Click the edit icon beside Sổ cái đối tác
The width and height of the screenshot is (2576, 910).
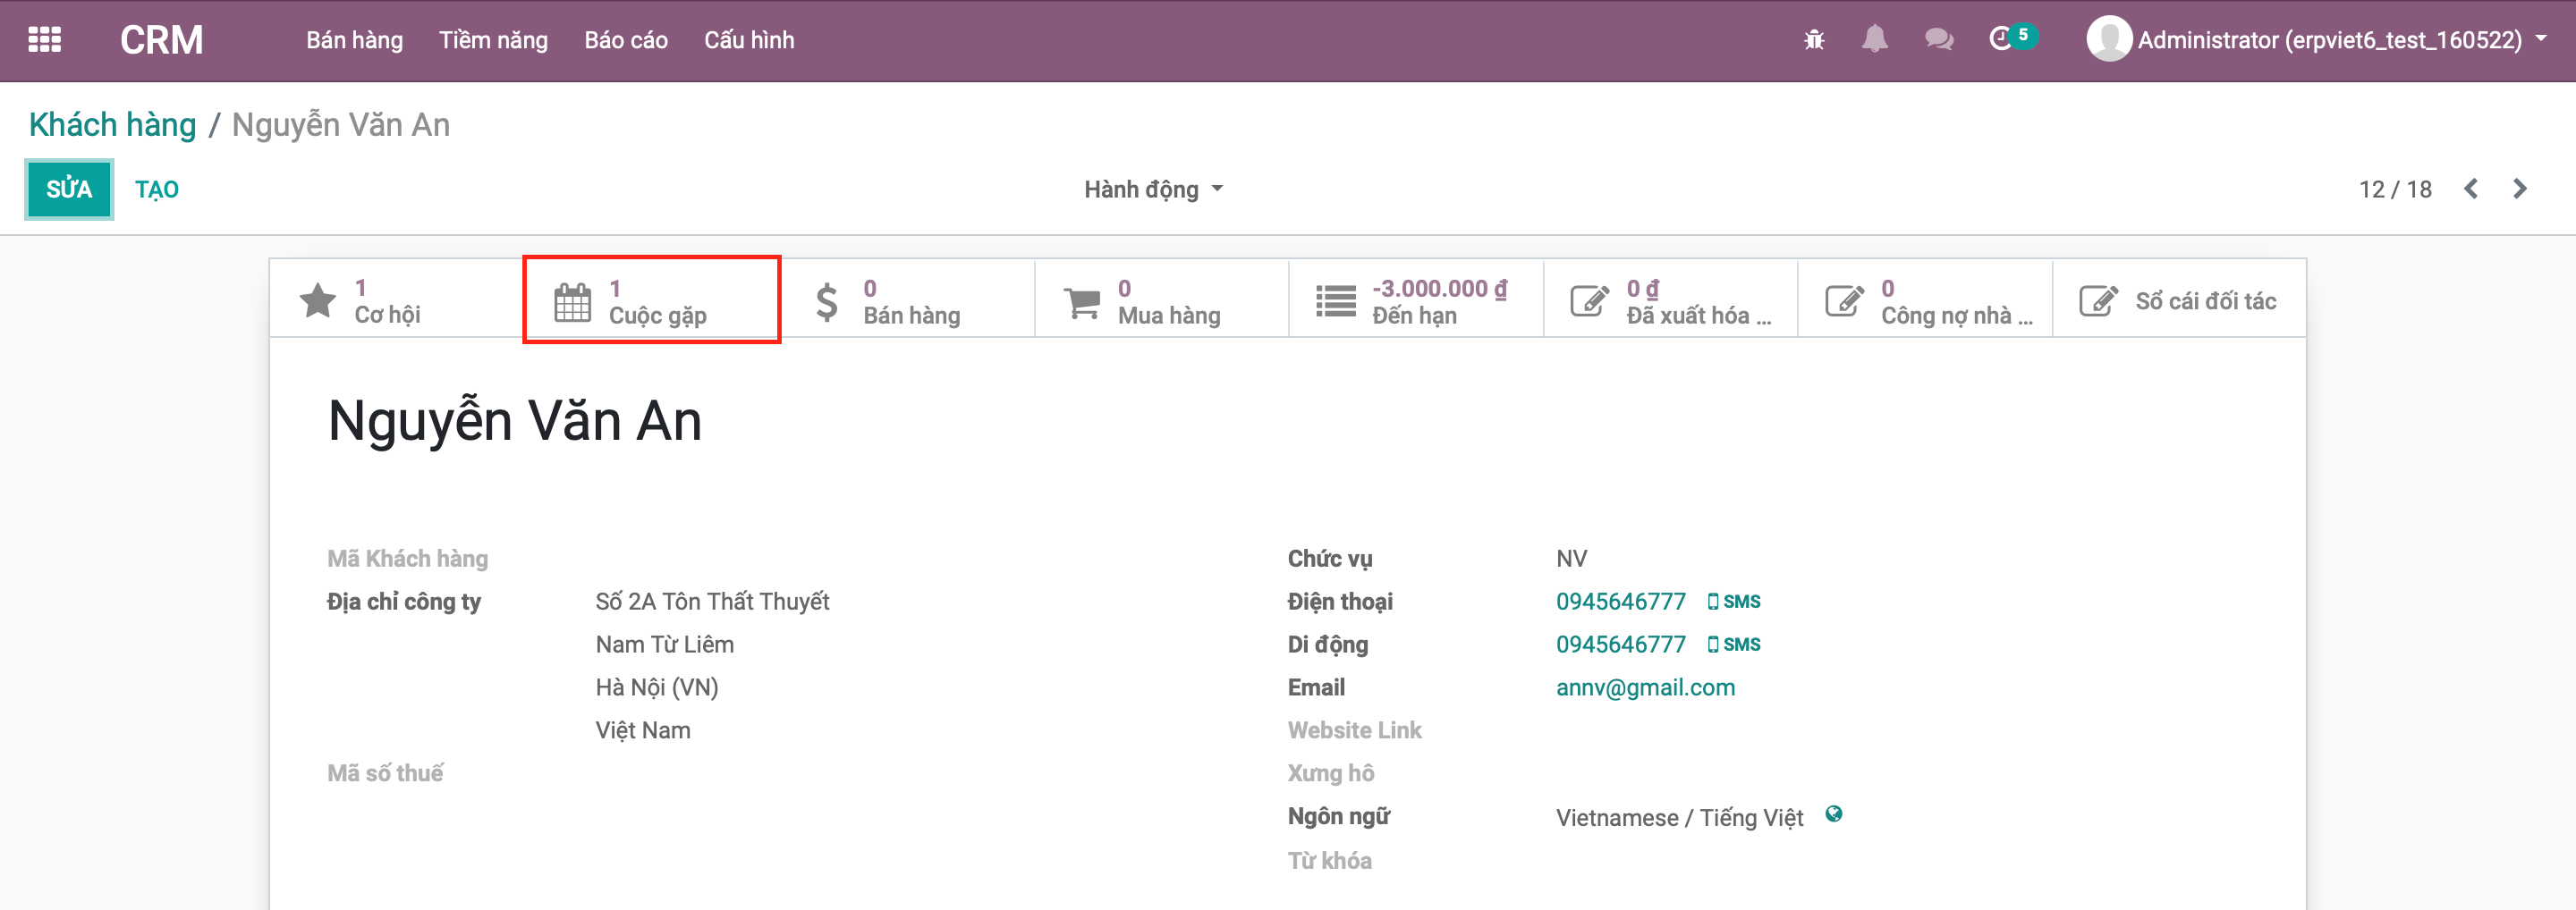click(x=2099, y=300)
